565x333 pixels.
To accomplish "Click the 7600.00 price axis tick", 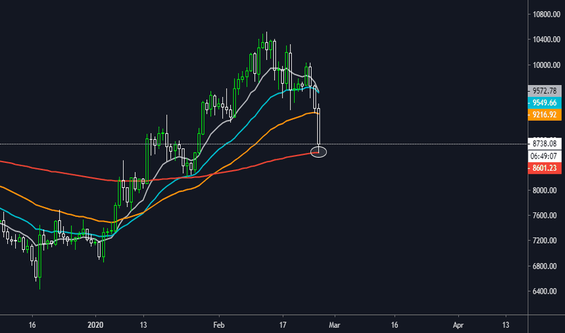I will pos(544,216).
